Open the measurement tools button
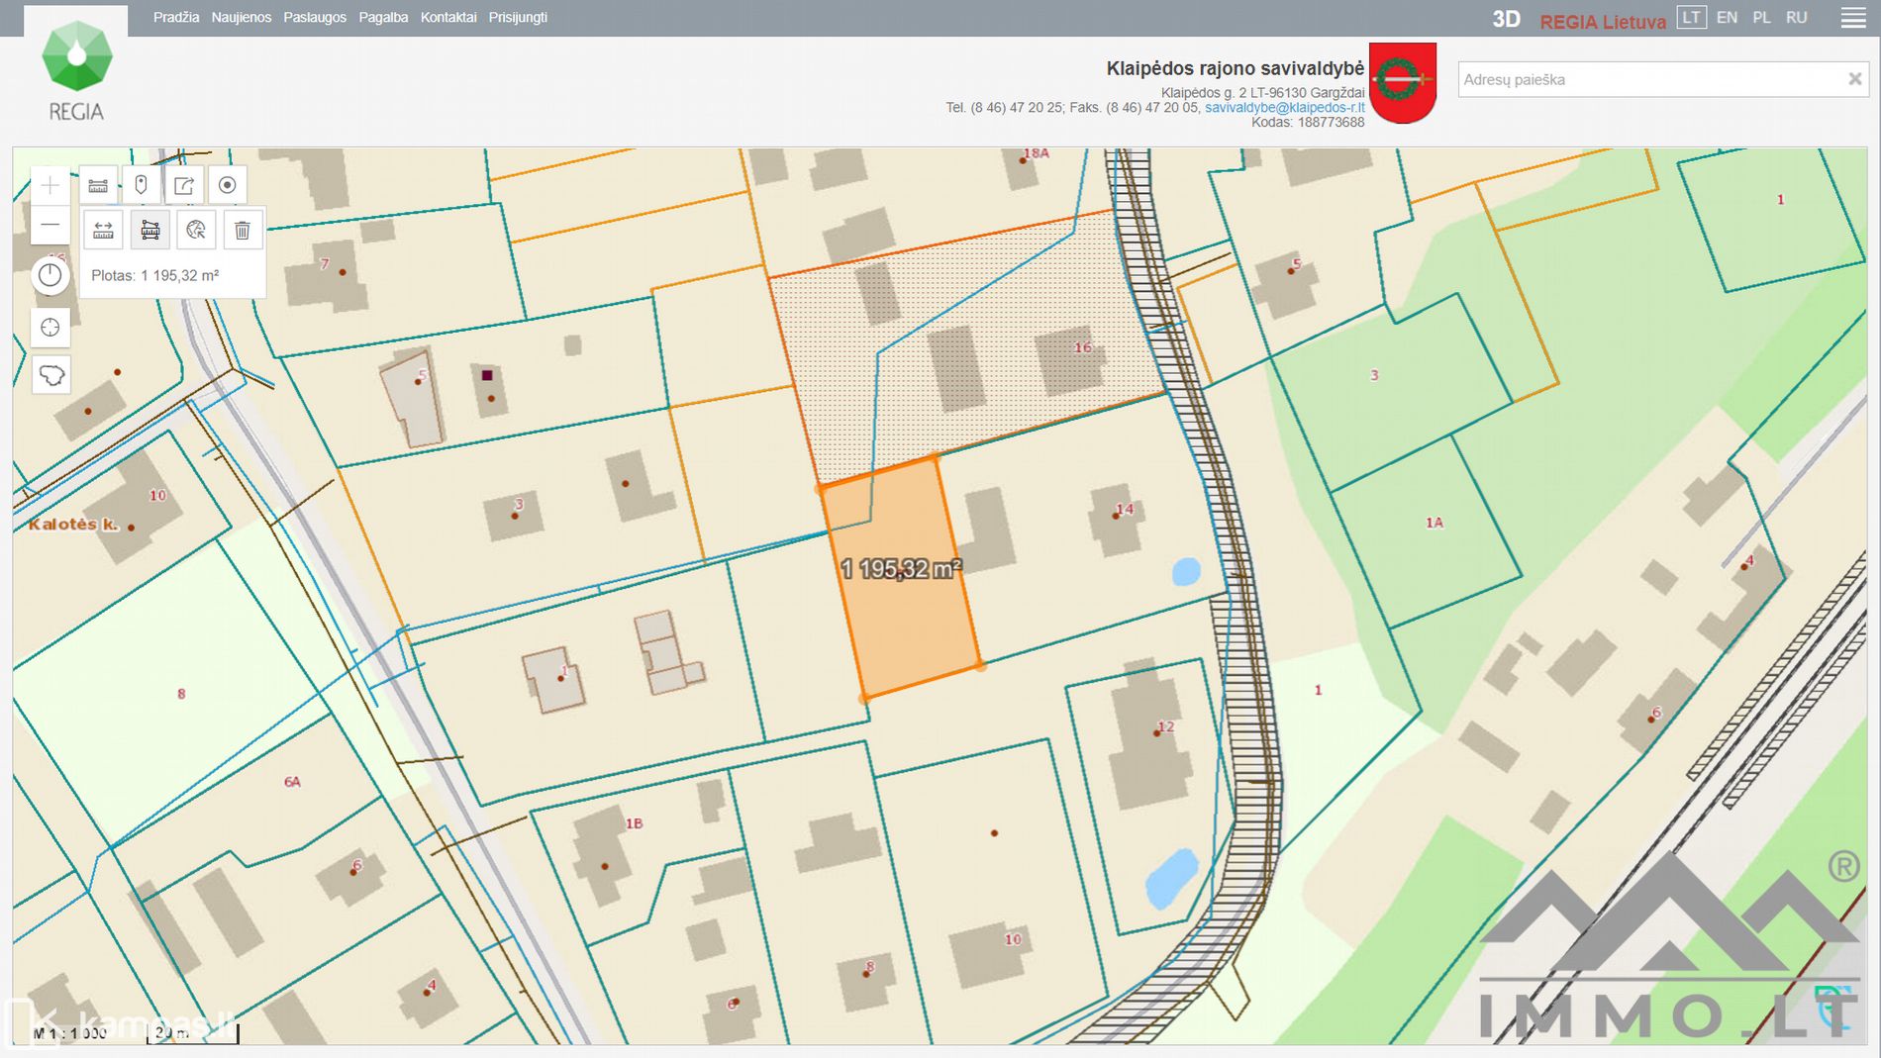Screen dimensions: 1881x1058 tap(98, 185)
